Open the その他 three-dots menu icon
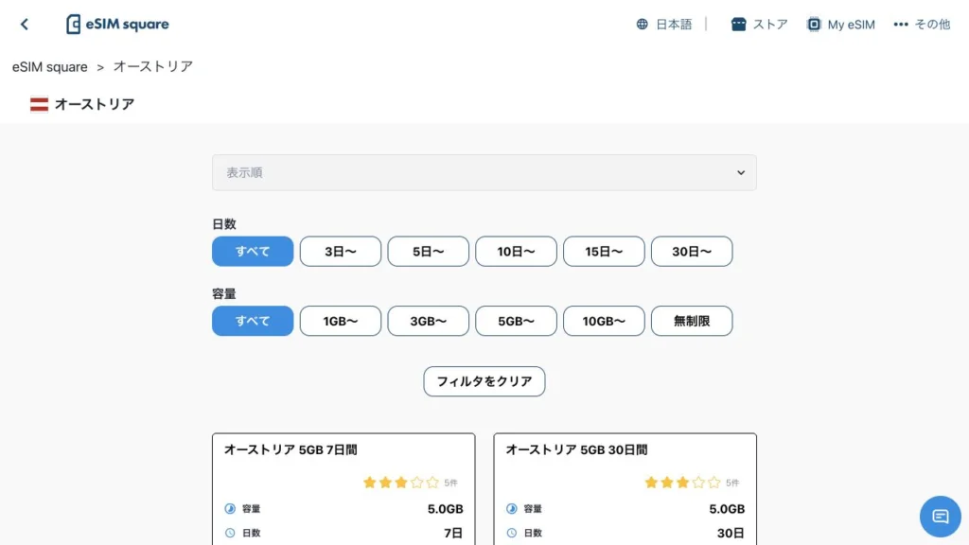This screenshot has width=969, height=545. [x=901, y=24]
